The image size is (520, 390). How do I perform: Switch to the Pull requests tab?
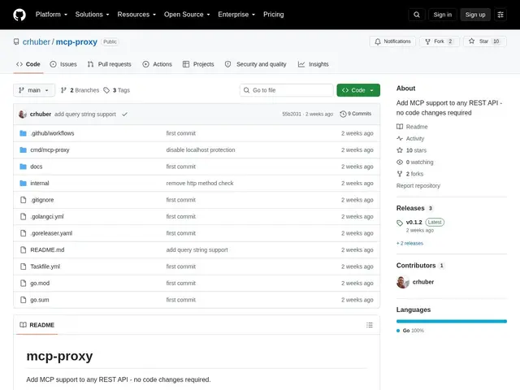point(110,64)
